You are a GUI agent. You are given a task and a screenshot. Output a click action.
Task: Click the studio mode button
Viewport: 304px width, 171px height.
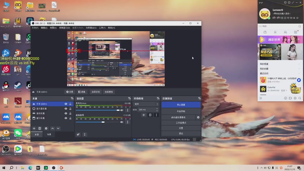click(x=181, y=123)
